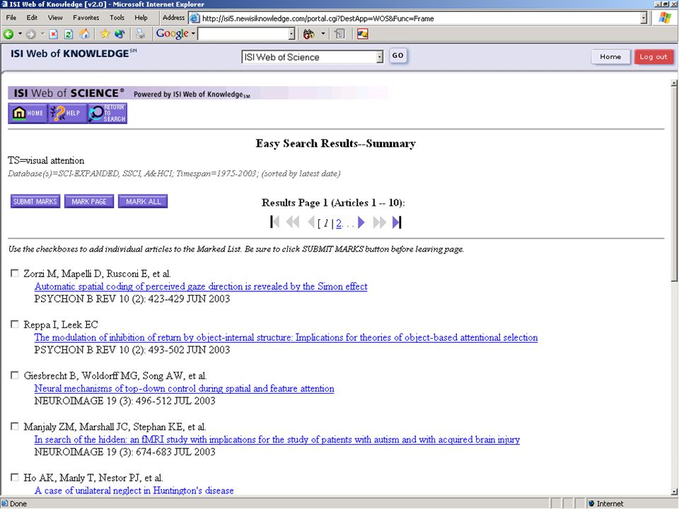Open the Edit menu

(x=32, y=18)
